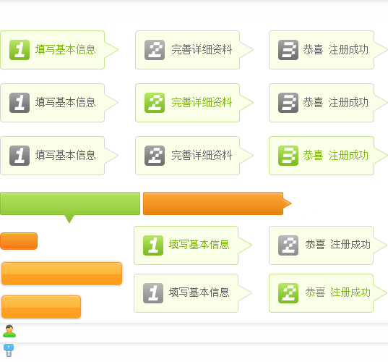Select gray two-step label 填写基本信息 in bottom row
Image resolution: width=388 pixels, height=362 pixels.
(x=193, y=293)
